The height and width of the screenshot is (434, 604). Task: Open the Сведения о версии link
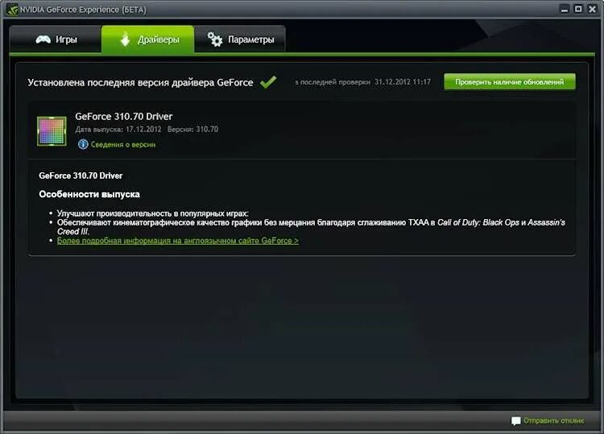(x=123, y=144)
